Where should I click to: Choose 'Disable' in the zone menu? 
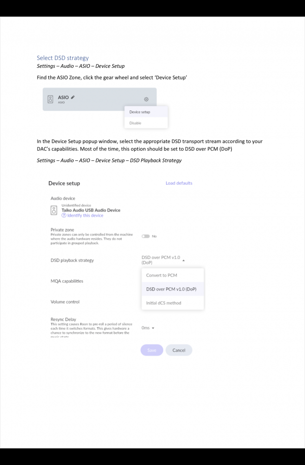pyautogui.click(x=135, y=123)
